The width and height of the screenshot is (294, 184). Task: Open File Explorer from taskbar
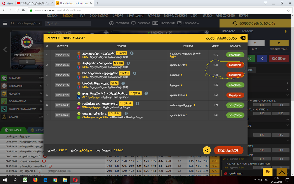[x=65, y=180]
